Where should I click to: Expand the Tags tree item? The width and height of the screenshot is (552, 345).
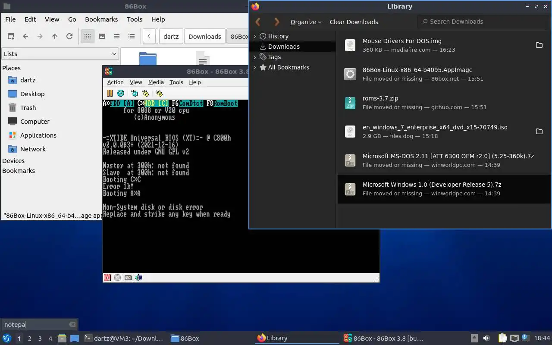(x=254, y=57)
